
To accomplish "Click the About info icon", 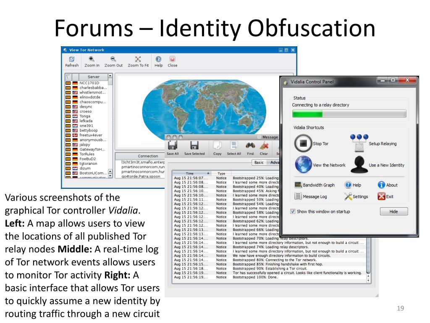I will (x=381, y=185).
